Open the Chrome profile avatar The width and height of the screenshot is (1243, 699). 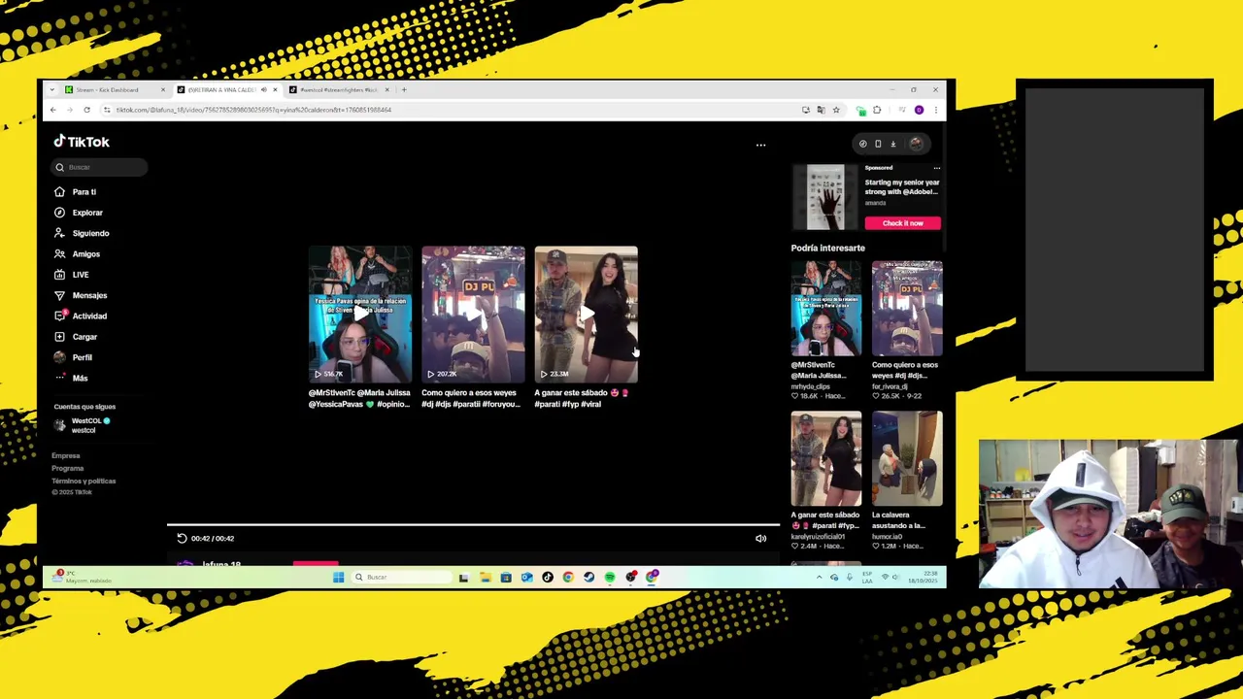coord(919,110)
